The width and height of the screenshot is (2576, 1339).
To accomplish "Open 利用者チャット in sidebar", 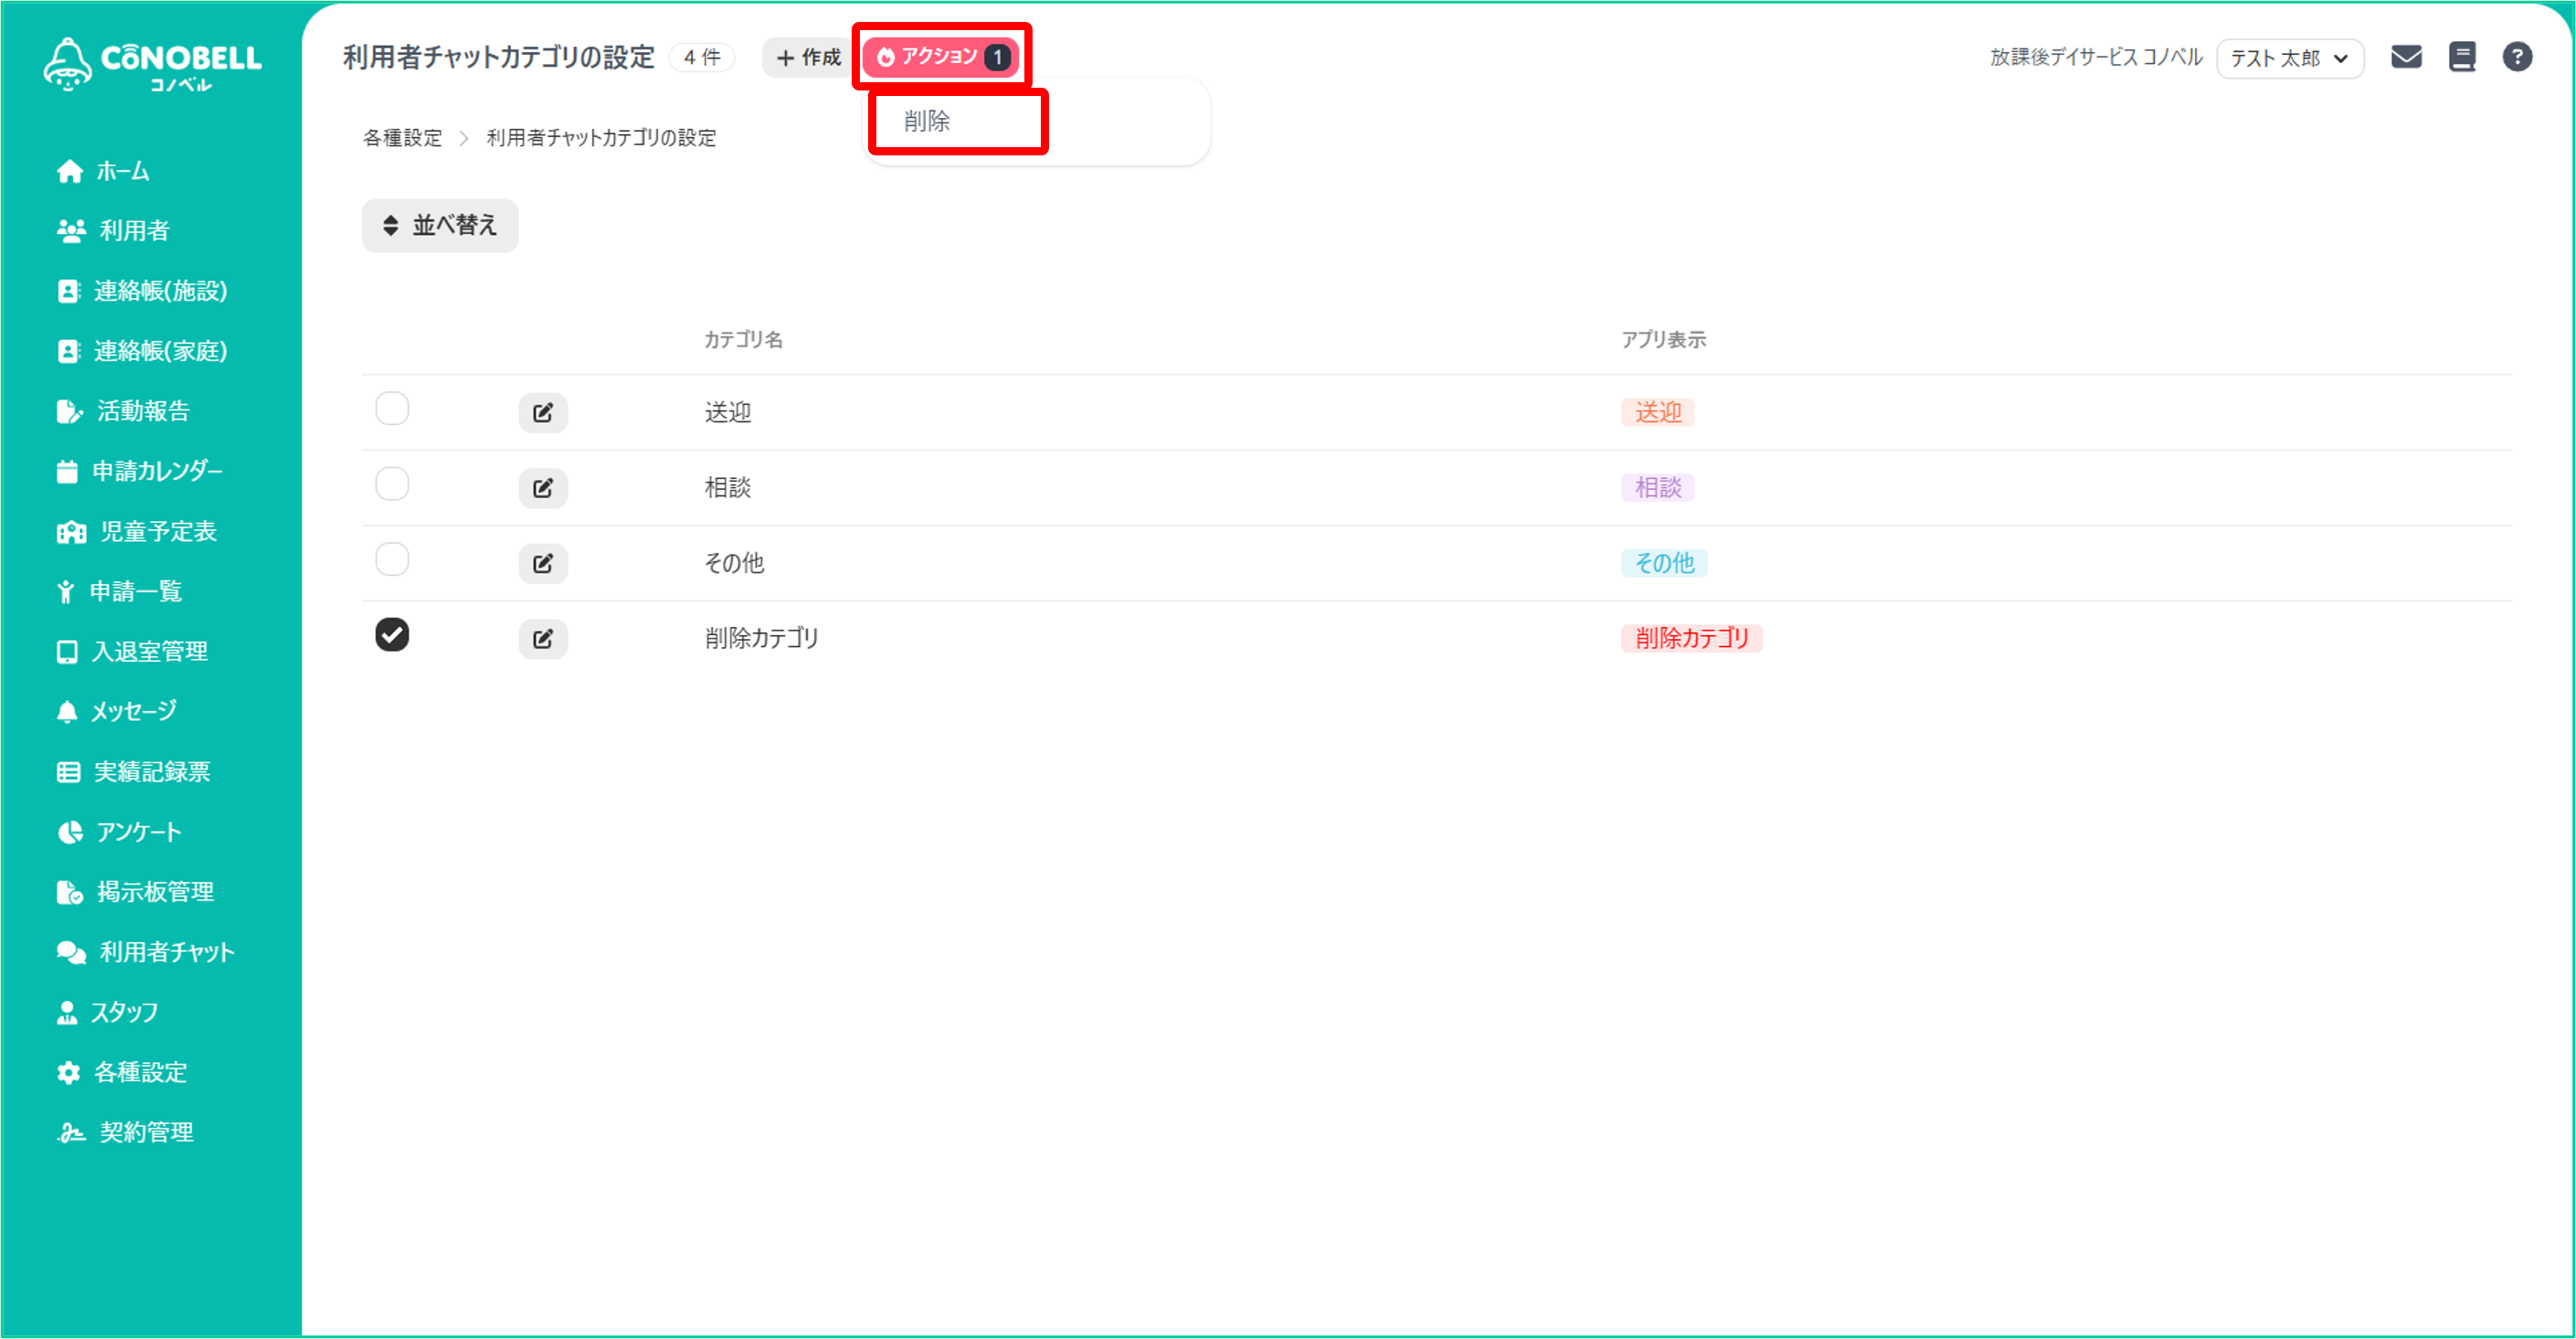I will [146, 952].
